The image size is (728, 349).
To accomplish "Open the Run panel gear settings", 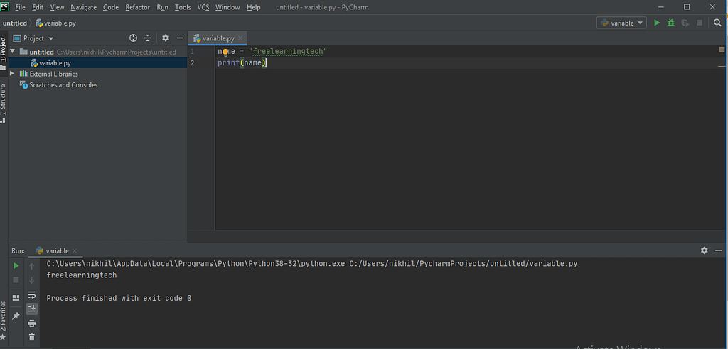I will click(x=705, y=250).
